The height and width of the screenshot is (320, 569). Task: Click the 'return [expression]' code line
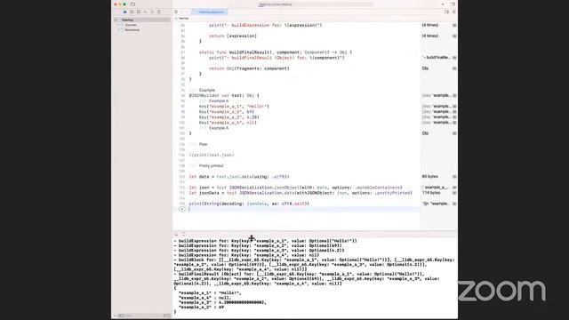point(233,36)
